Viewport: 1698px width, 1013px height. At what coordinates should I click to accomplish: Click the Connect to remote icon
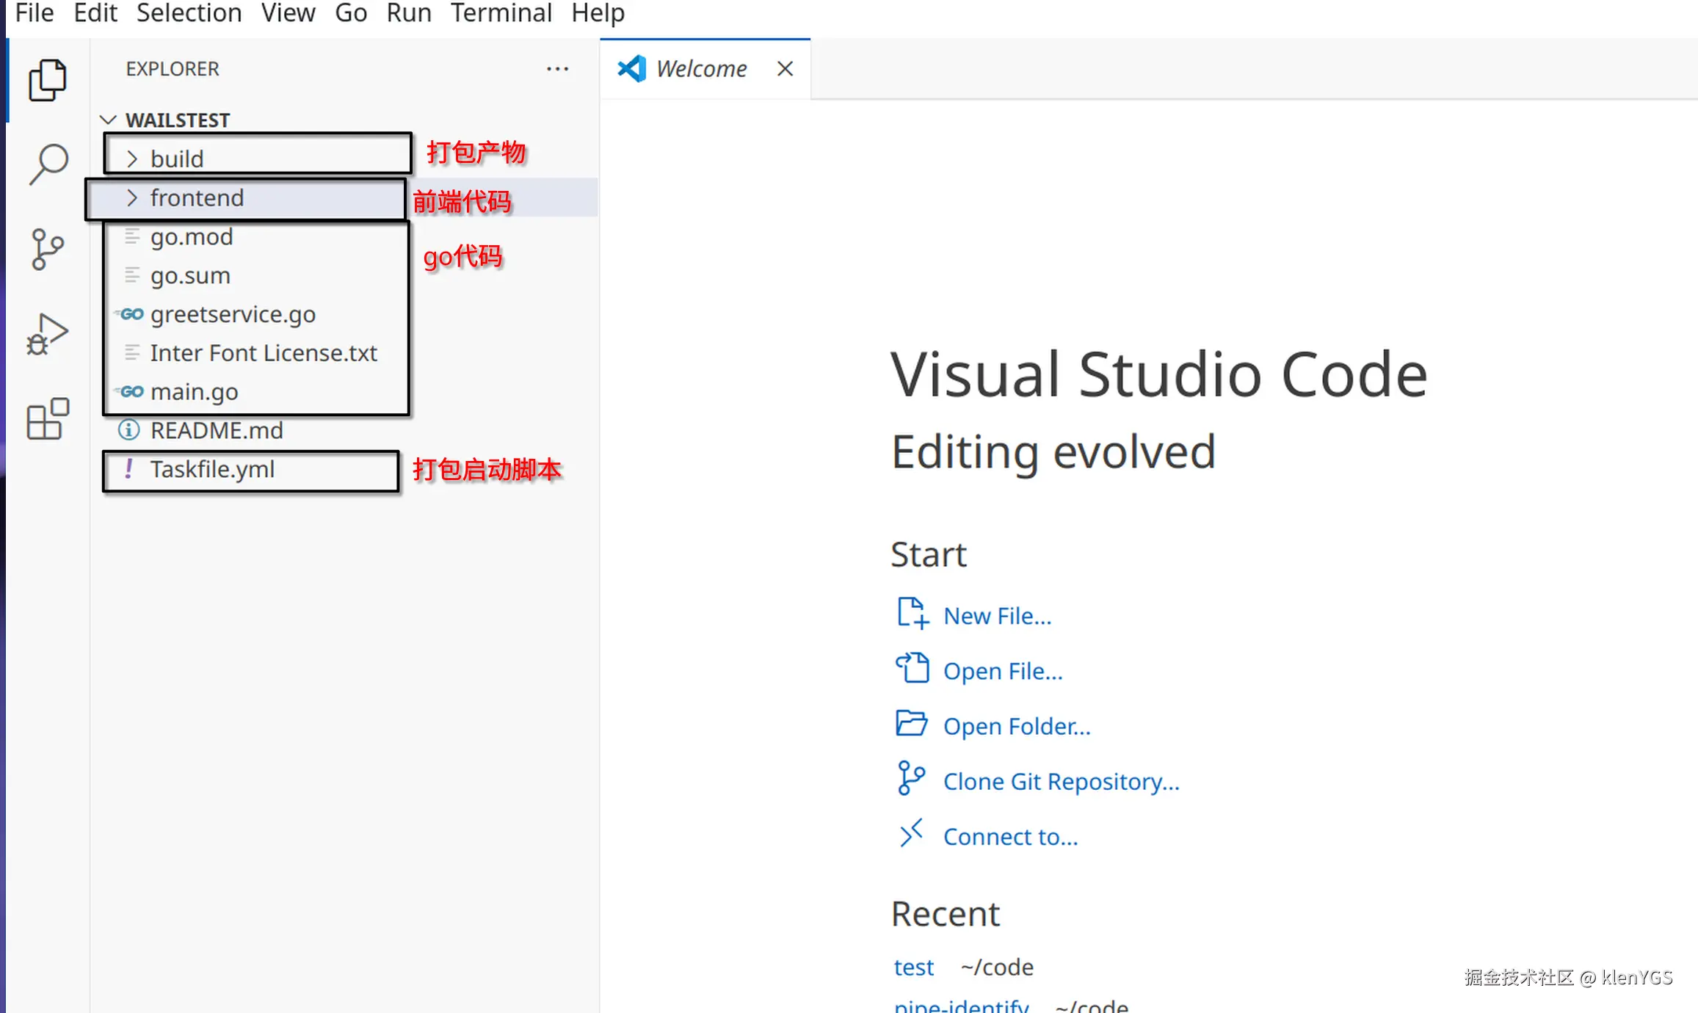coord(911,835)
